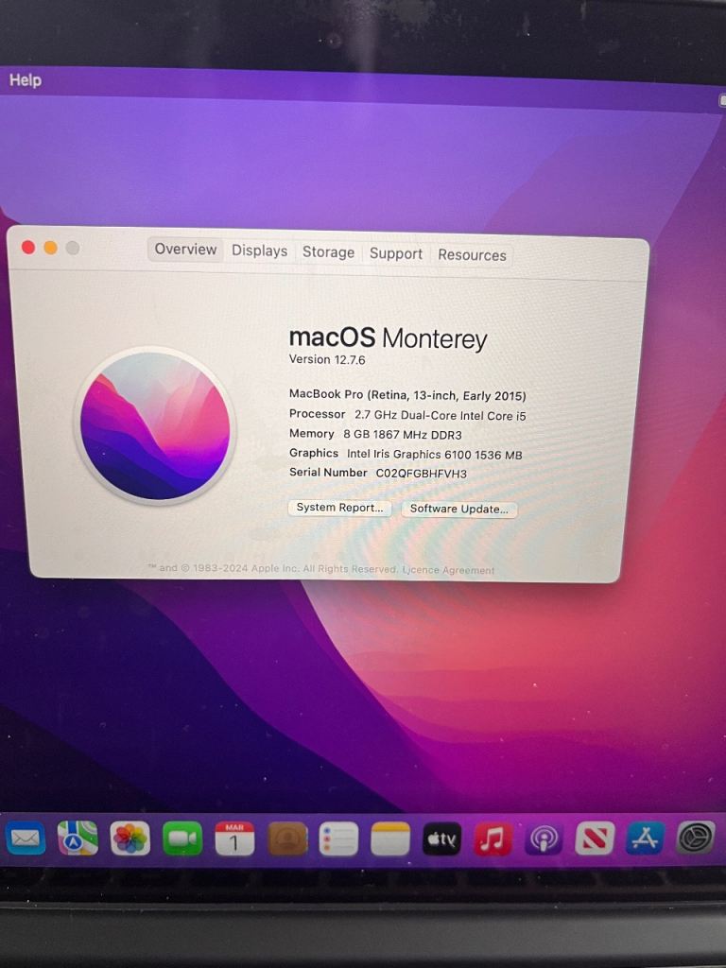Launch the App Store

[646, 838]
